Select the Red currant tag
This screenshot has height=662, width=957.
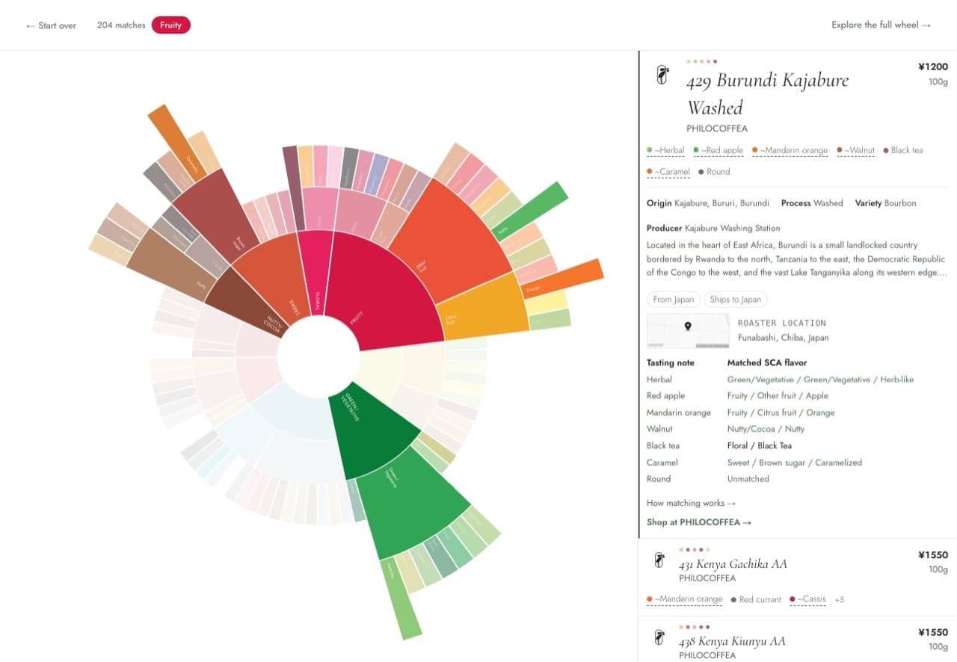[x=756, y=599]
